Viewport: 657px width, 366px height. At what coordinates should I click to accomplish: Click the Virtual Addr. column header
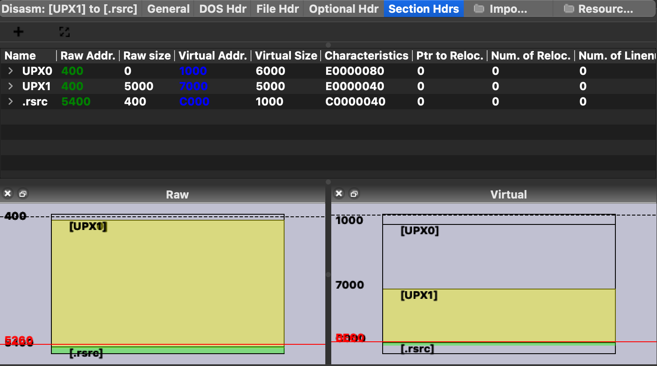212,56
